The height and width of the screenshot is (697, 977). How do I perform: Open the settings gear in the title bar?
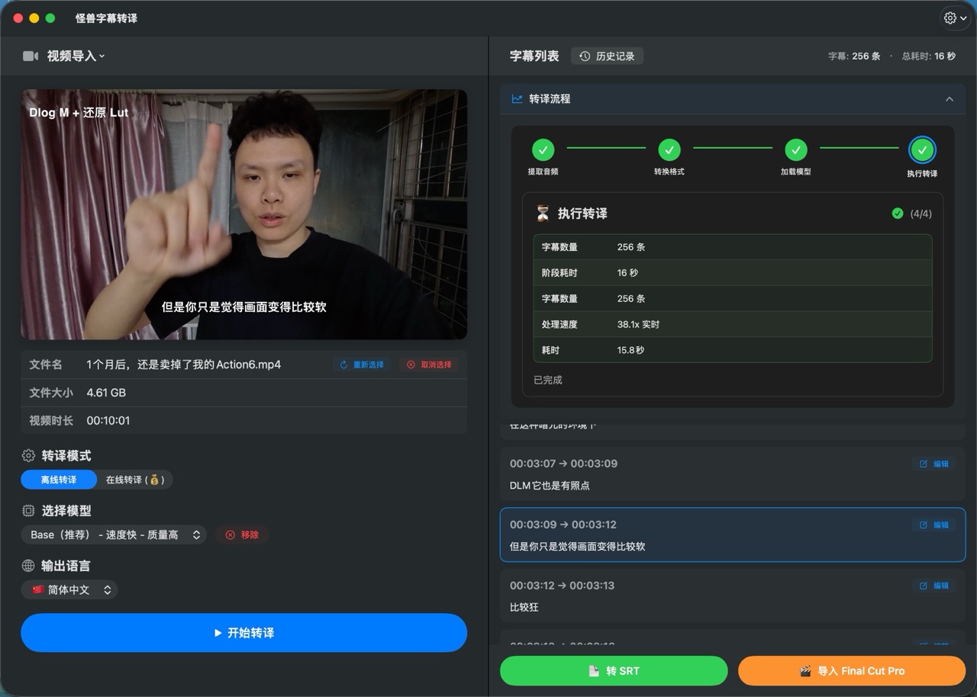[951, 18]
